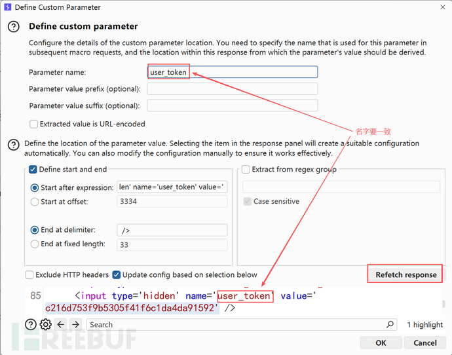Confirm with the OK button
The width and height of the screenshot is (452, 355).
click(x=381, y=343)
